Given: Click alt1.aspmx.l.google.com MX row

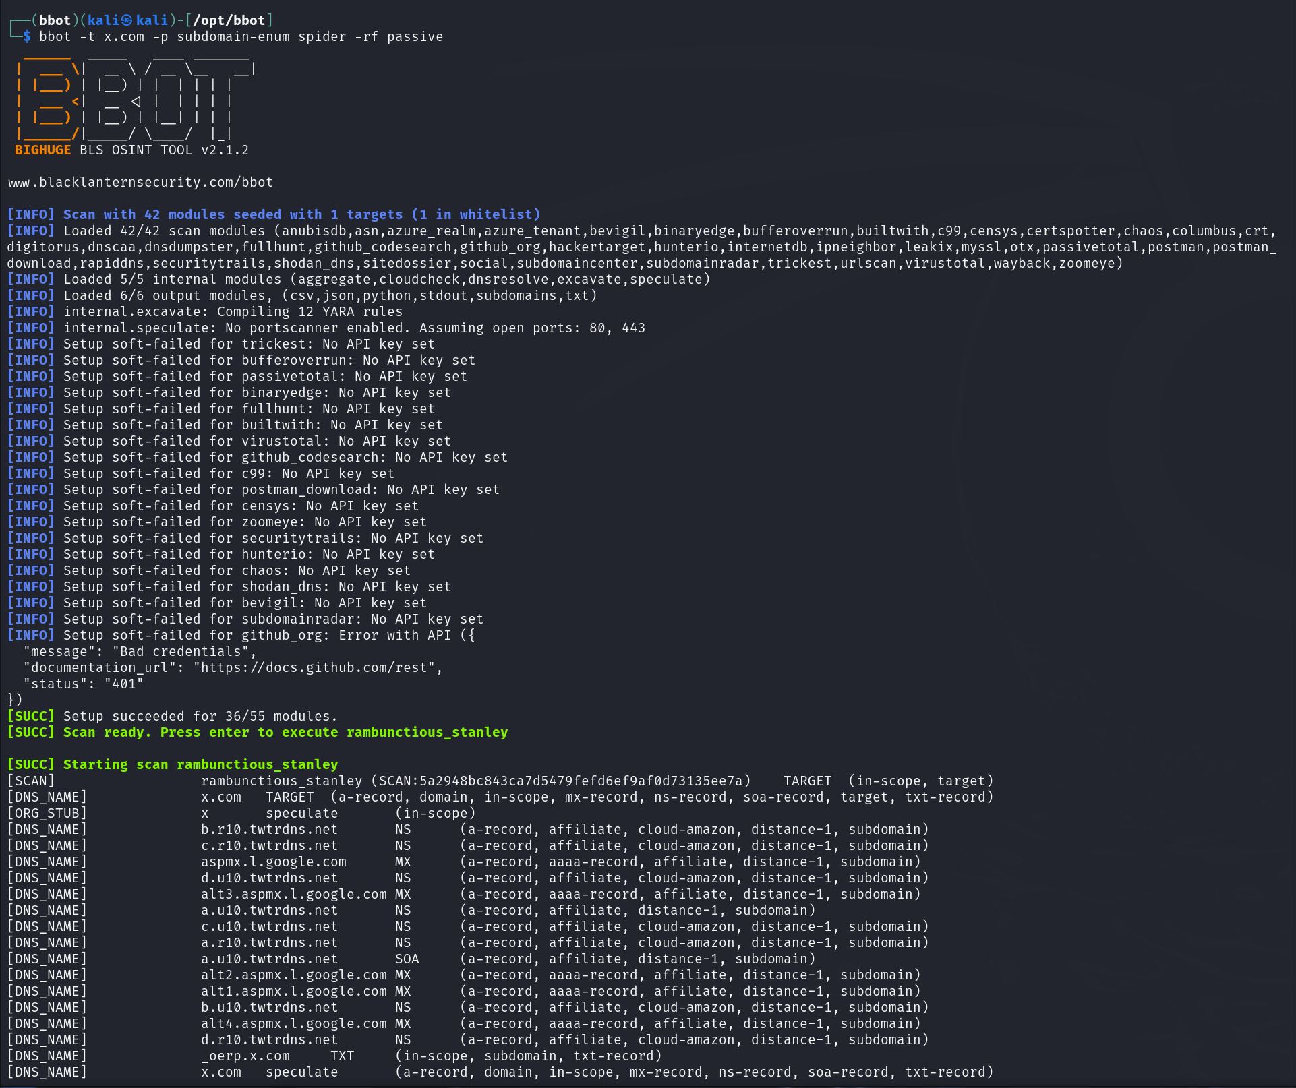Looking at the screenshot, I should click(x=464, y=991).
